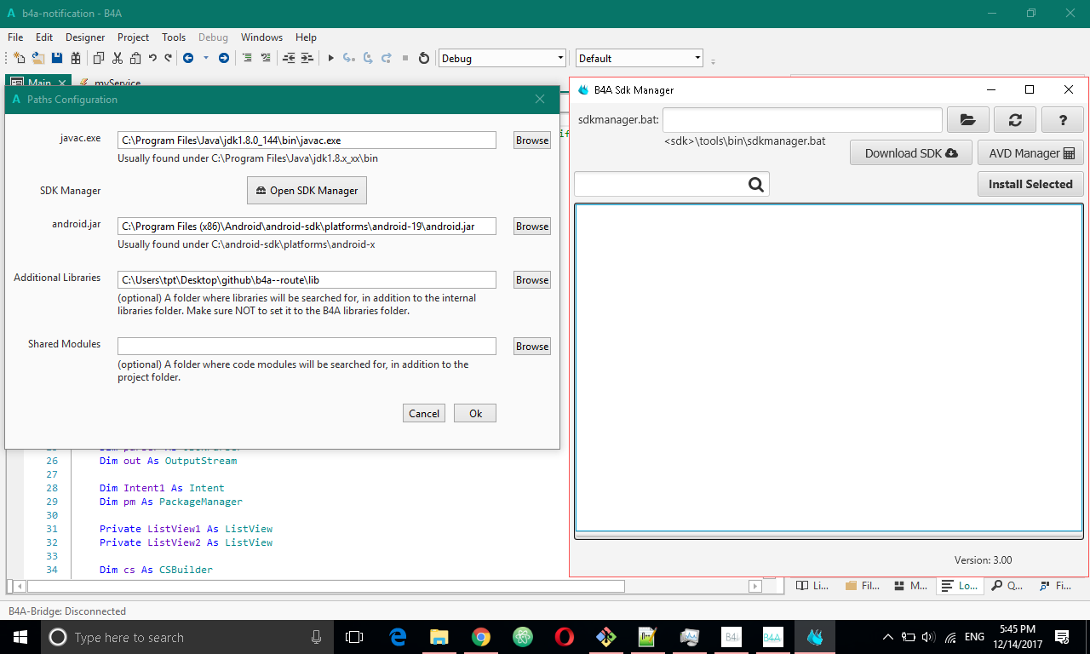Navigate backward with the blue arrow
Screen dimensions: 1090x654
188,58
